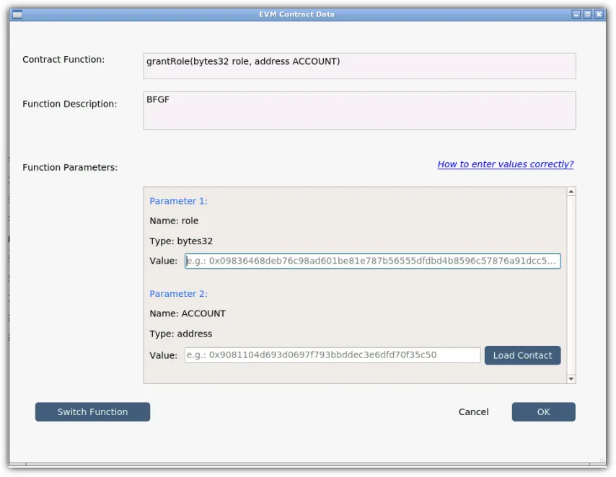Click the 'Name: role' text
The width and height of the screenshot is (616, 477).
click(x=174, y=220)
